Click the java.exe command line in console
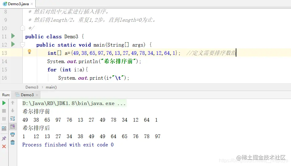Screen dimensions: 291x166 [74, 104]
